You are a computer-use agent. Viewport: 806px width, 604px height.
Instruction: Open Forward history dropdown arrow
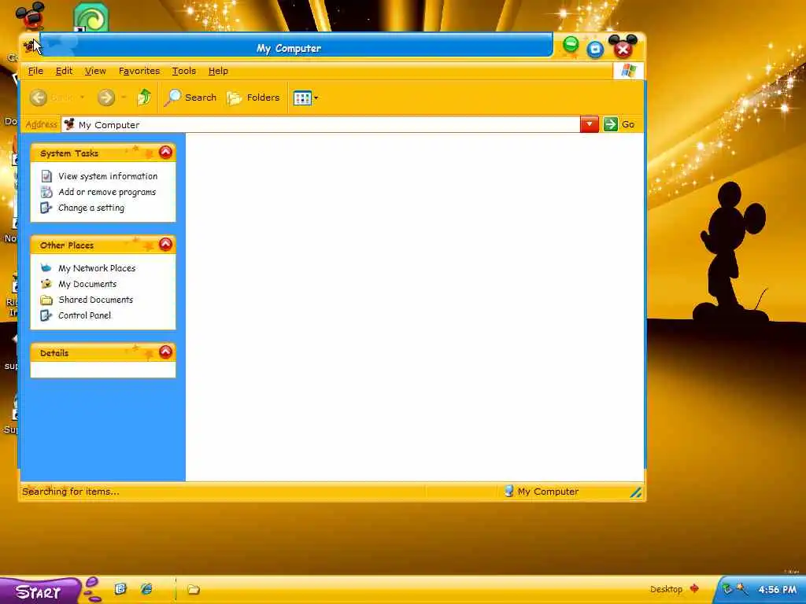click(x=124, y=98)
